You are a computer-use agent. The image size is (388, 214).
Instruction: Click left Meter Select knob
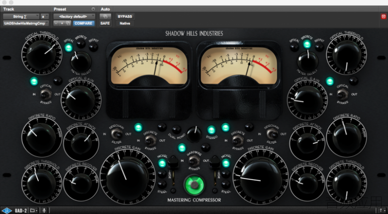click(81, 61)
